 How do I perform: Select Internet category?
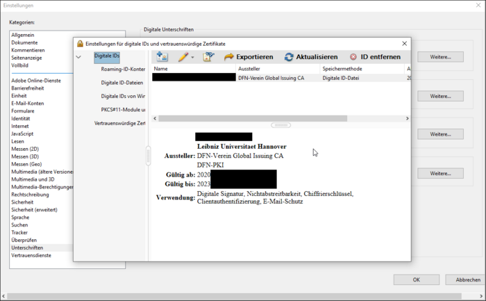coord(20,127)
